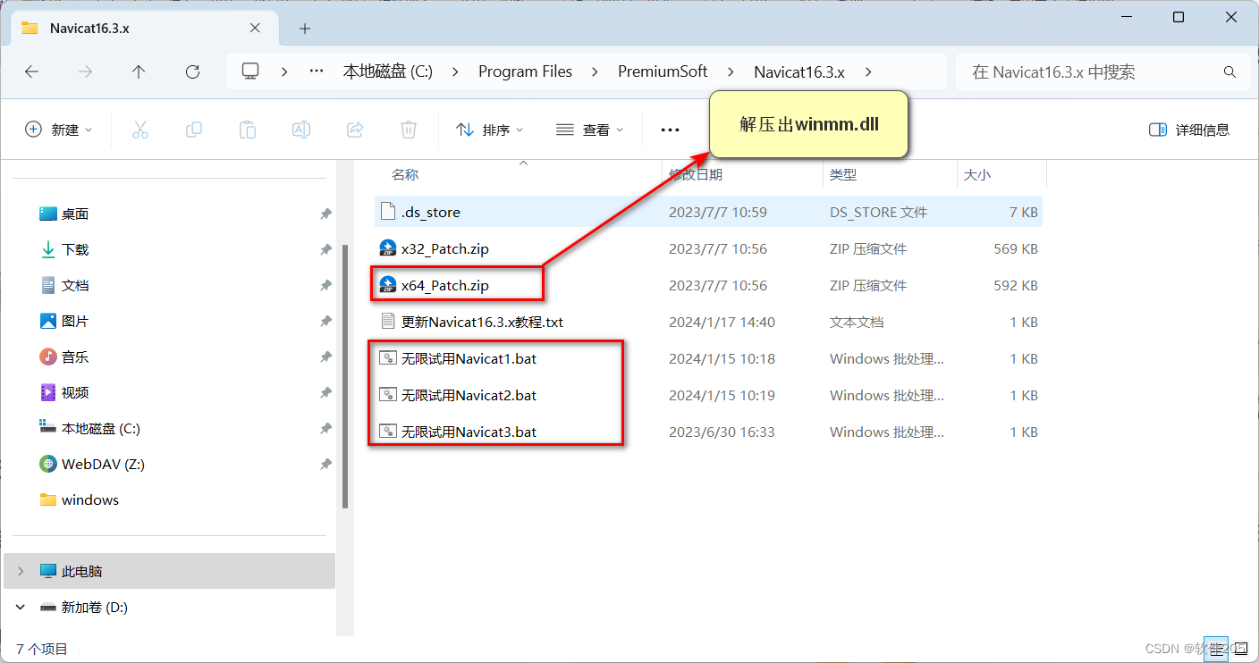The width and height of the screenshot is (1259, 663).
Task: Go up one folder level
Action: (139, 72)
